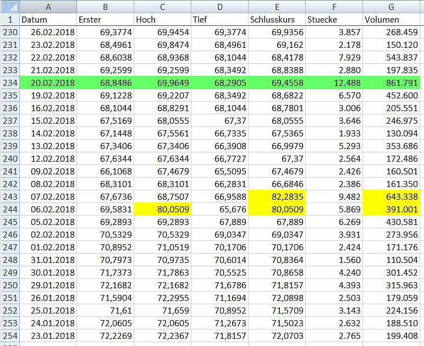Select Tief cell 67,37 in row 237
This screenshot has width=424, height=346.
click(220, 120)
